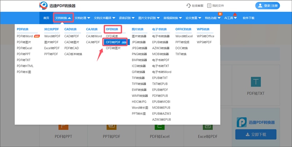The image size is (292, 147).
Task: Choose PPT转PDF in dropdown menu
Action: pyautogui.click(x=51, y=54)
